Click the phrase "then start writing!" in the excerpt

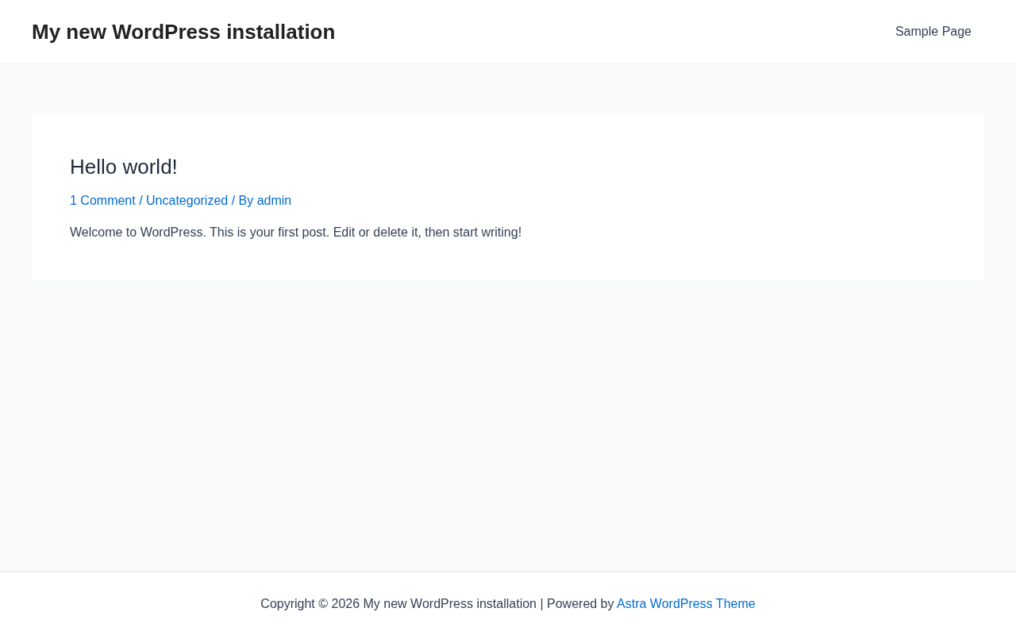coord(473,233)
